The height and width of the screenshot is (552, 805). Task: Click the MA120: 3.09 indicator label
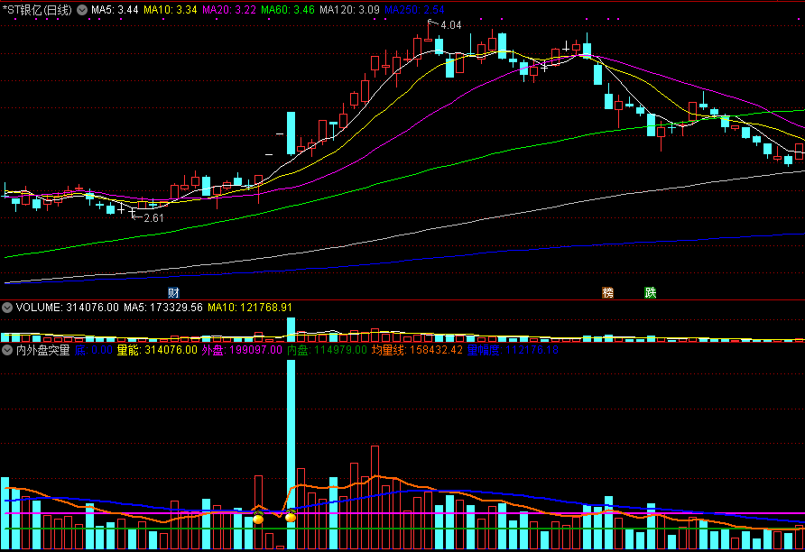pos(349,10)
